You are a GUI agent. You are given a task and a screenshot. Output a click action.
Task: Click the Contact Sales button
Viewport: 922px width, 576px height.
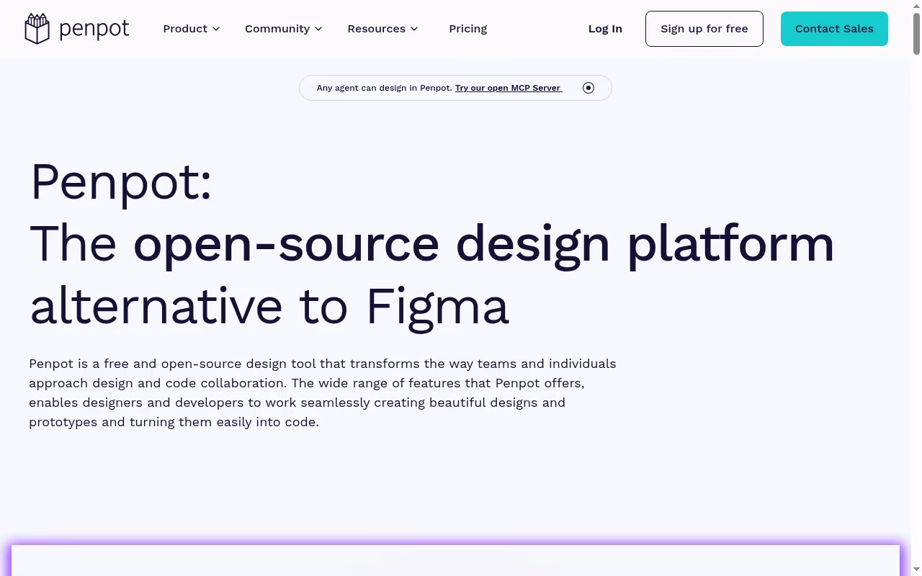[834, 29]
